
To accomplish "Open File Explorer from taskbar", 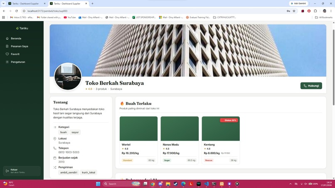I will pos(168,184).
